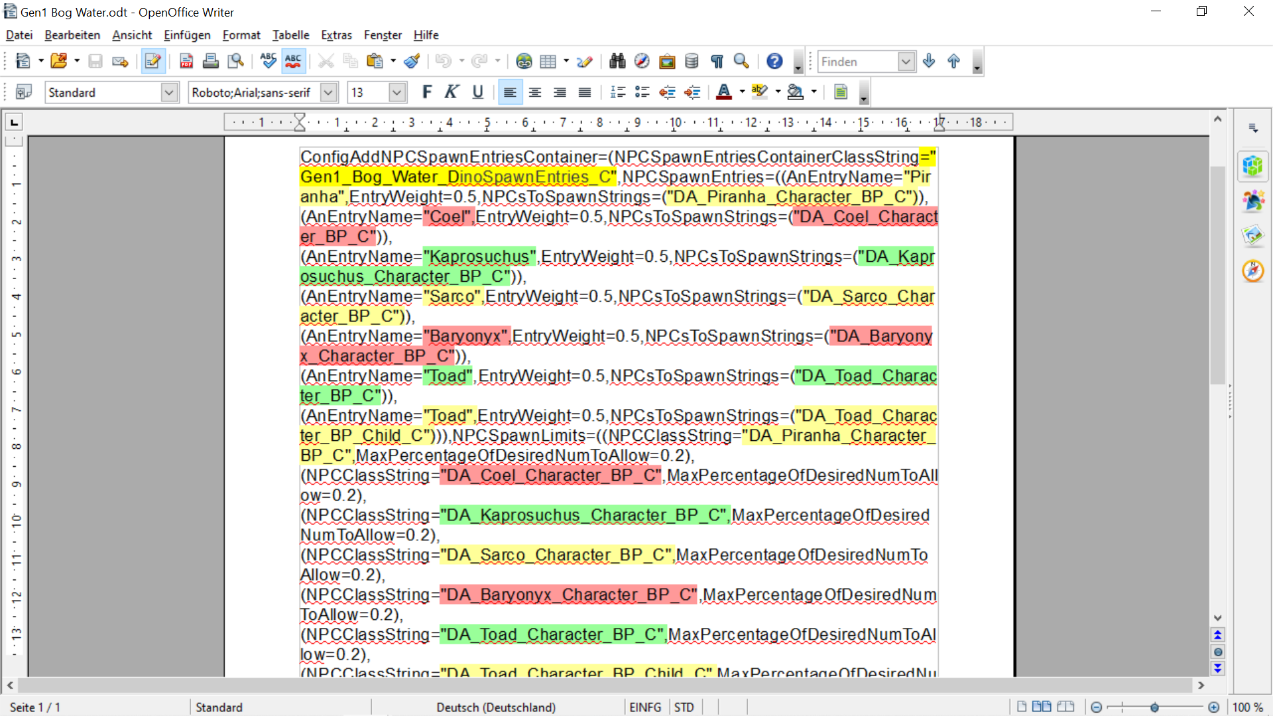Image resolution: width=1273 pixels, height=716 pixels.
Task: Align text right
Action: (x=560, y=92)
